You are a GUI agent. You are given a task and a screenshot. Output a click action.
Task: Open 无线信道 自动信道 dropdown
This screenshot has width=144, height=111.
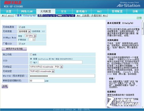[25, 31]
